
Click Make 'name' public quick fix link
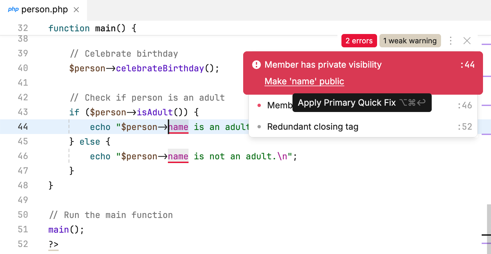tap(304, 81)
